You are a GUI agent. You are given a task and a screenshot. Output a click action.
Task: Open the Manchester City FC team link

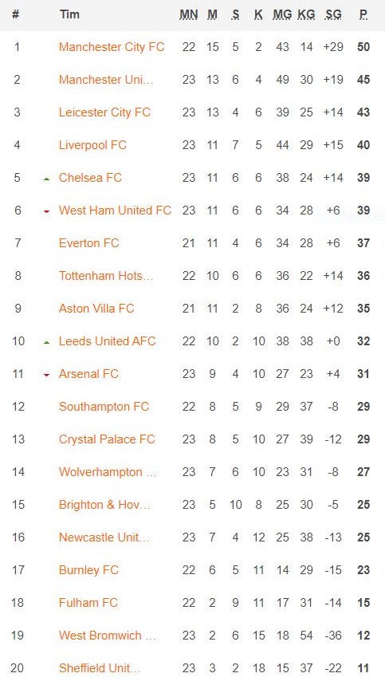pyautogui.click(x=112, y=47)
